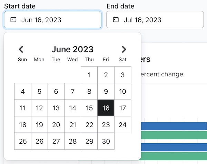This screenshot has height=164, width=207.
Task: Select June 17 in the calendar
Action: [x=122, y=108]
